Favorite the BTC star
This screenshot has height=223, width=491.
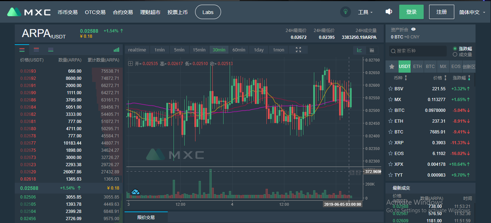390,132
